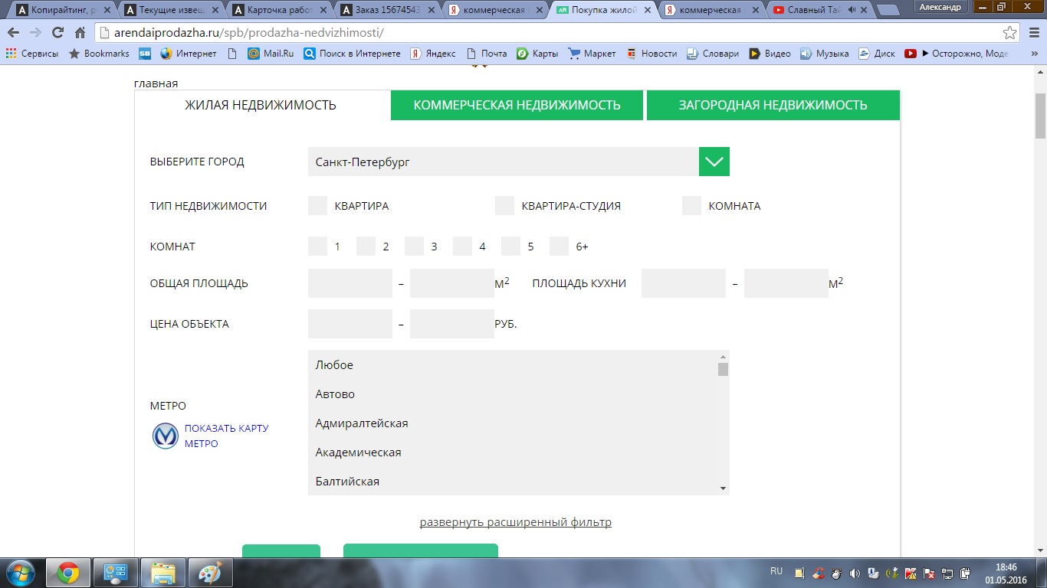Screen dimensions: 1047x588
Task: Click ПОКАЗАТЬ КАРТУ МЕТРО link
Action: click(x=227, y=436)
